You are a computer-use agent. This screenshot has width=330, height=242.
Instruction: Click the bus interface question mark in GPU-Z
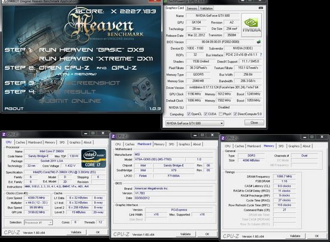(x=261, y=54)
